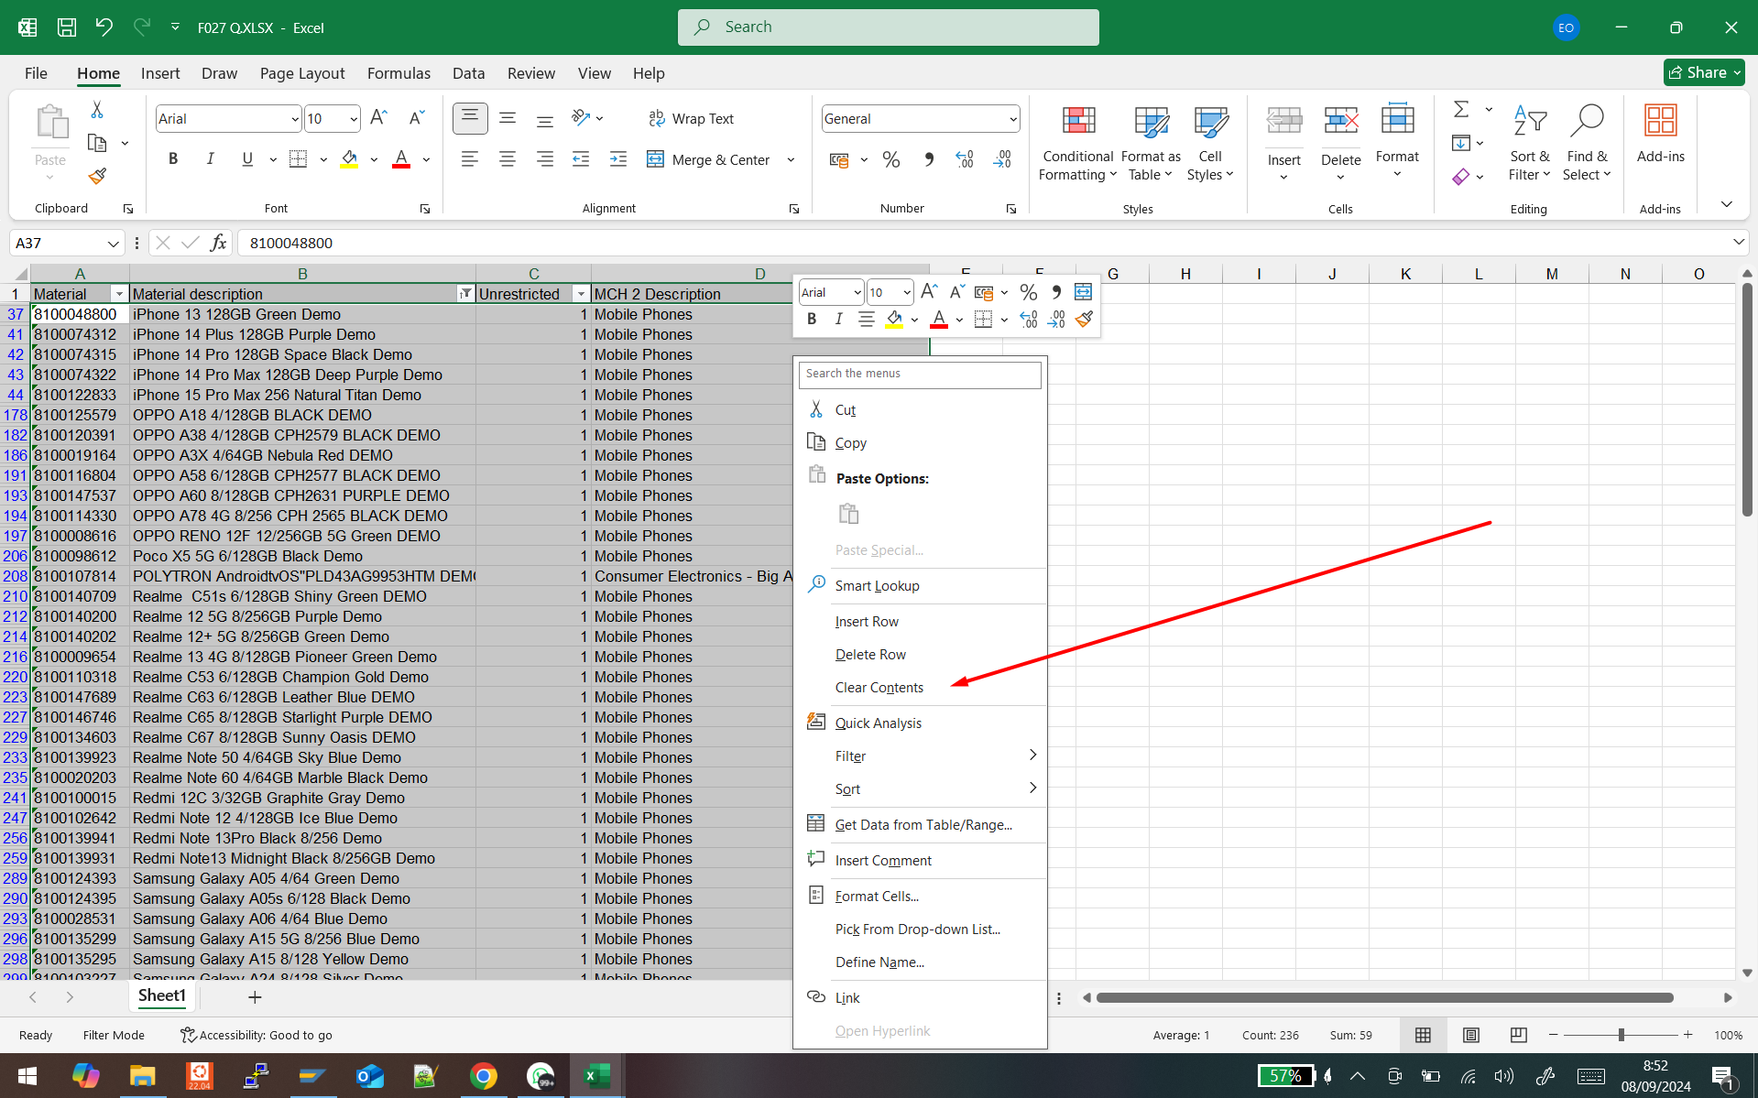
Task: Switch to Page Break Preview view
Action: [x=1518, y=1035]
